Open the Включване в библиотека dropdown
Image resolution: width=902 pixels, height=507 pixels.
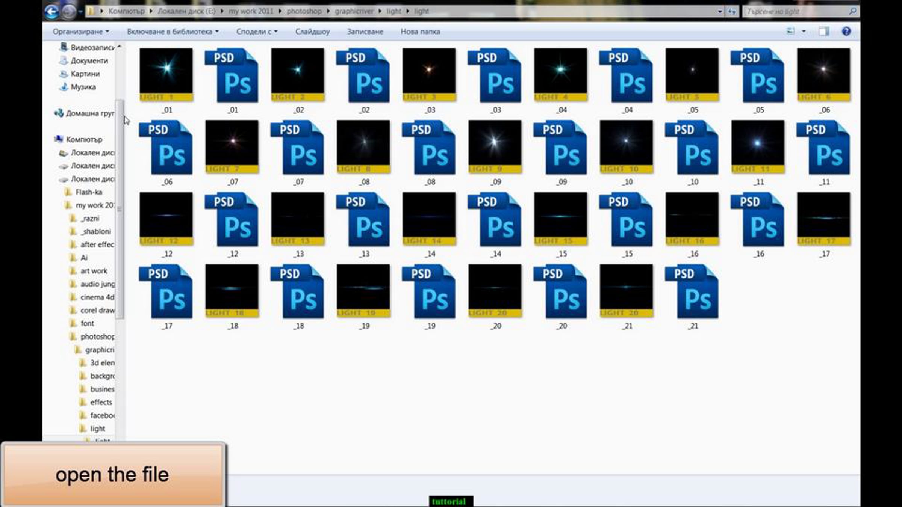pyautogui.click(x=173, y=32)
